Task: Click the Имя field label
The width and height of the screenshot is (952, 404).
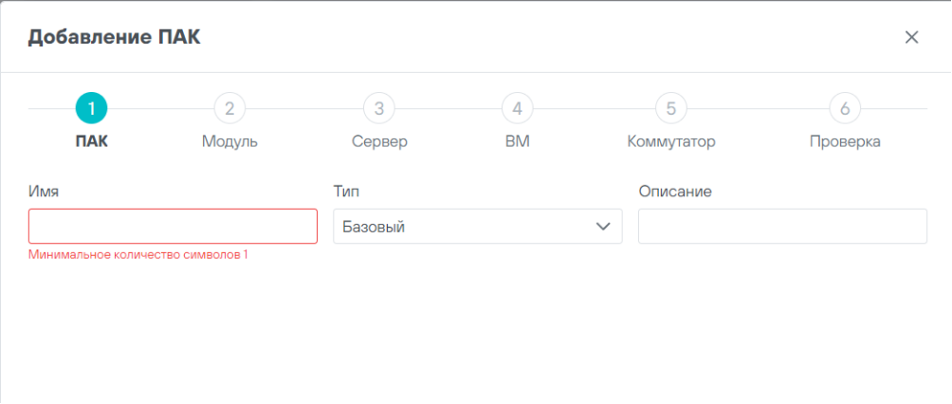Action: (45, 192)
